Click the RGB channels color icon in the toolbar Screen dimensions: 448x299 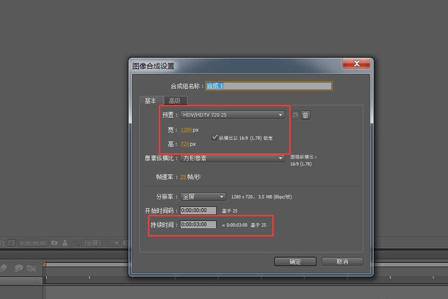click(x=76, y=243)
